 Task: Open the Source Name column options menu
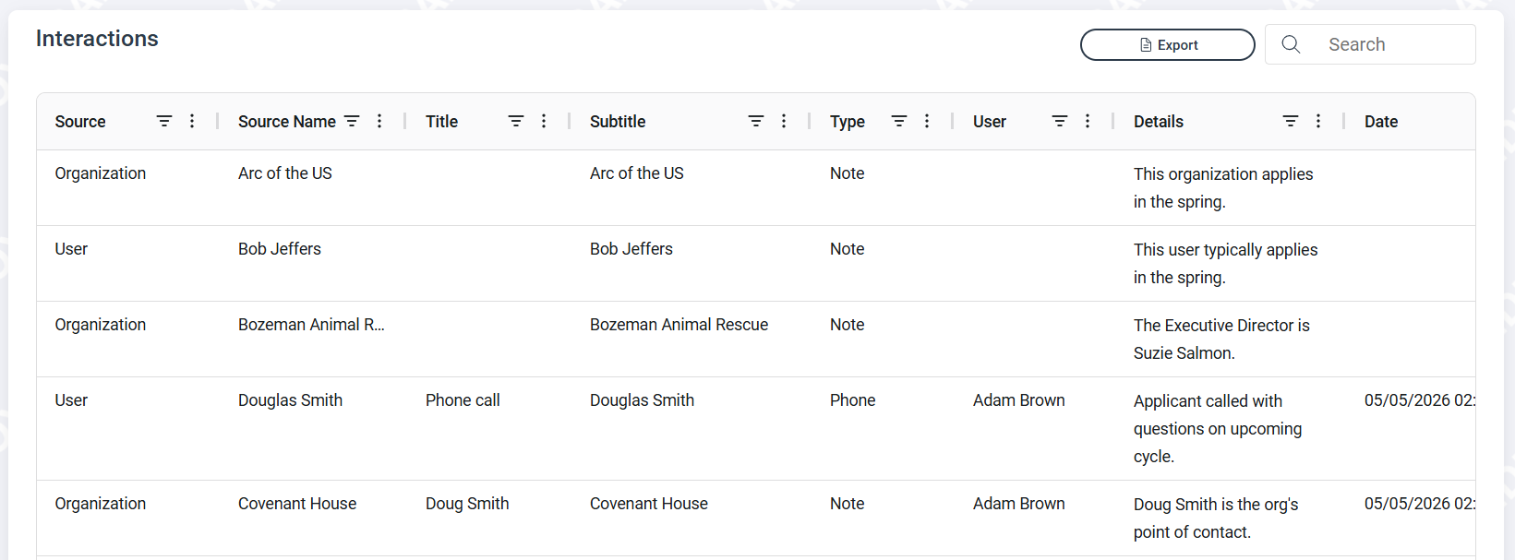(x=379, y=121)
